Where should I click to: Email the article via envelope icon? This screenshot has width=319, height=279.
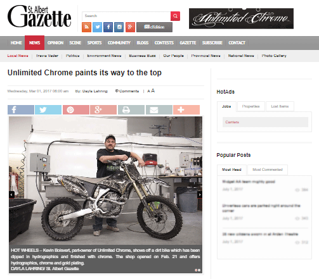click(x=159, y=109)
